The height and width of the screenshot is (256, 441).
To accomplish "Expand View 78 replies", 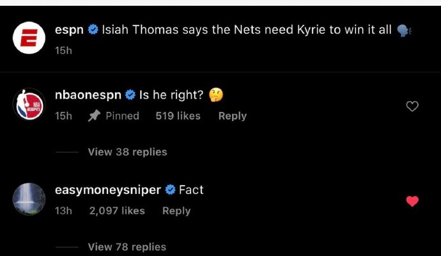I will coord(127,246).
